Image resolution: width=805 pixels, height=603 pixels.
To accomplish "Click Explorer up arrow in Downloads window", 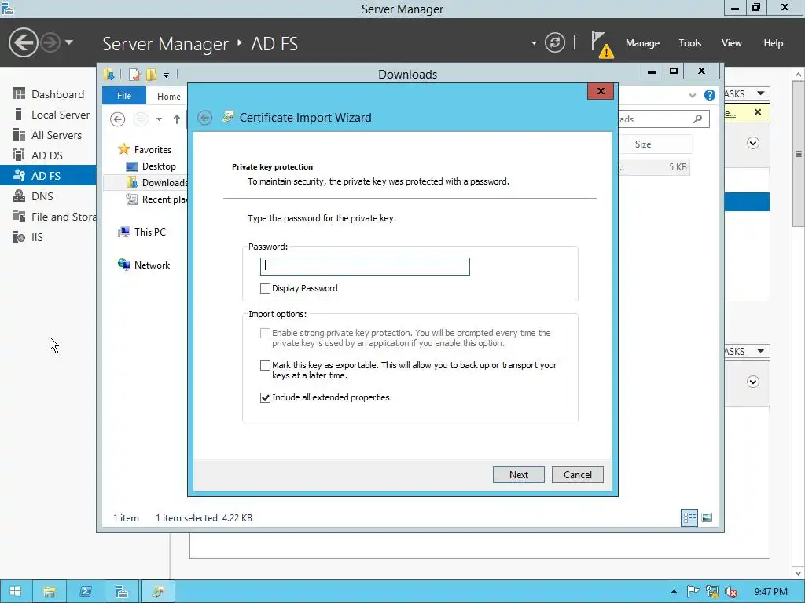I will 177,119.
